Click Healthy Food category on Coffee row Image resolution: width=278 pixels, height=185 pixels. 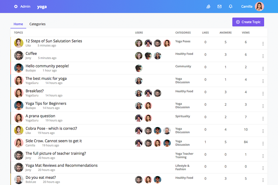point(184,54)
